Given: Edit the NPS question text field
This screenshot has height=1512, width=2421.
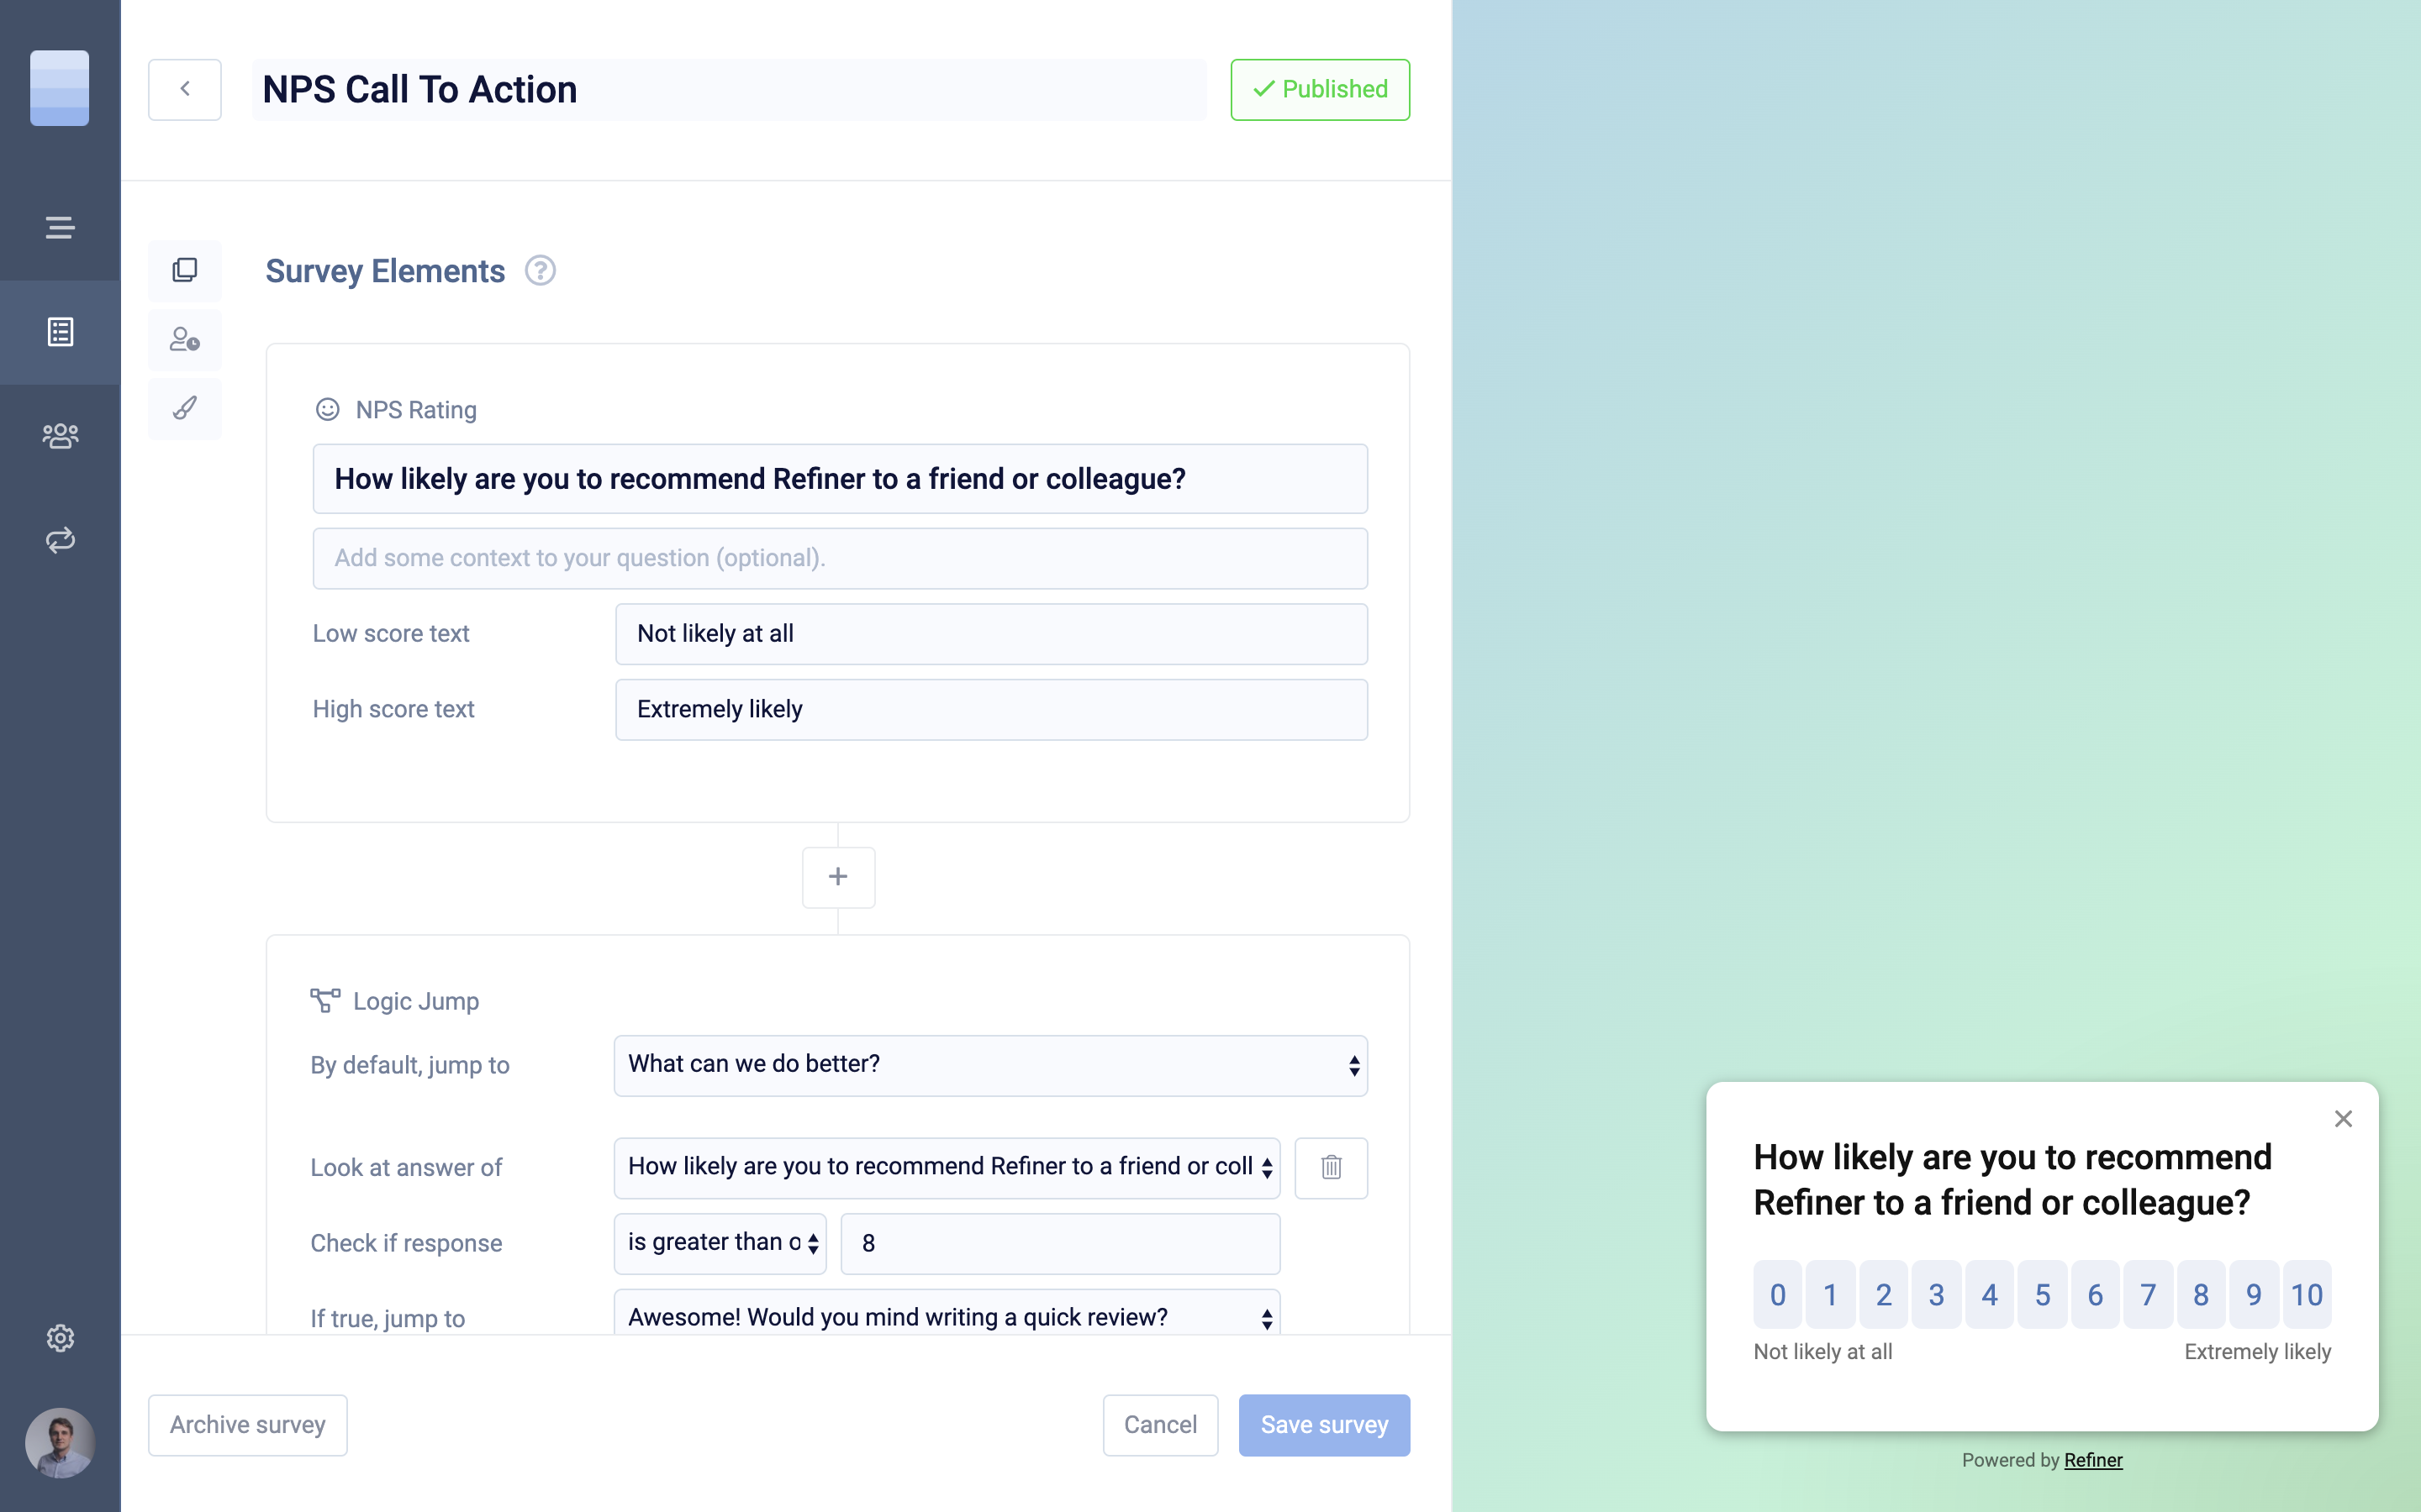Looking at the screenshot, I should (841, 479).
